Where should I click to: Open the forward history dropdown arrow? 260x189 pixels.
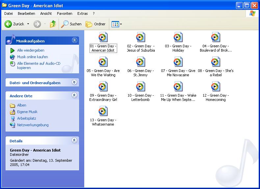click(45, 24)
